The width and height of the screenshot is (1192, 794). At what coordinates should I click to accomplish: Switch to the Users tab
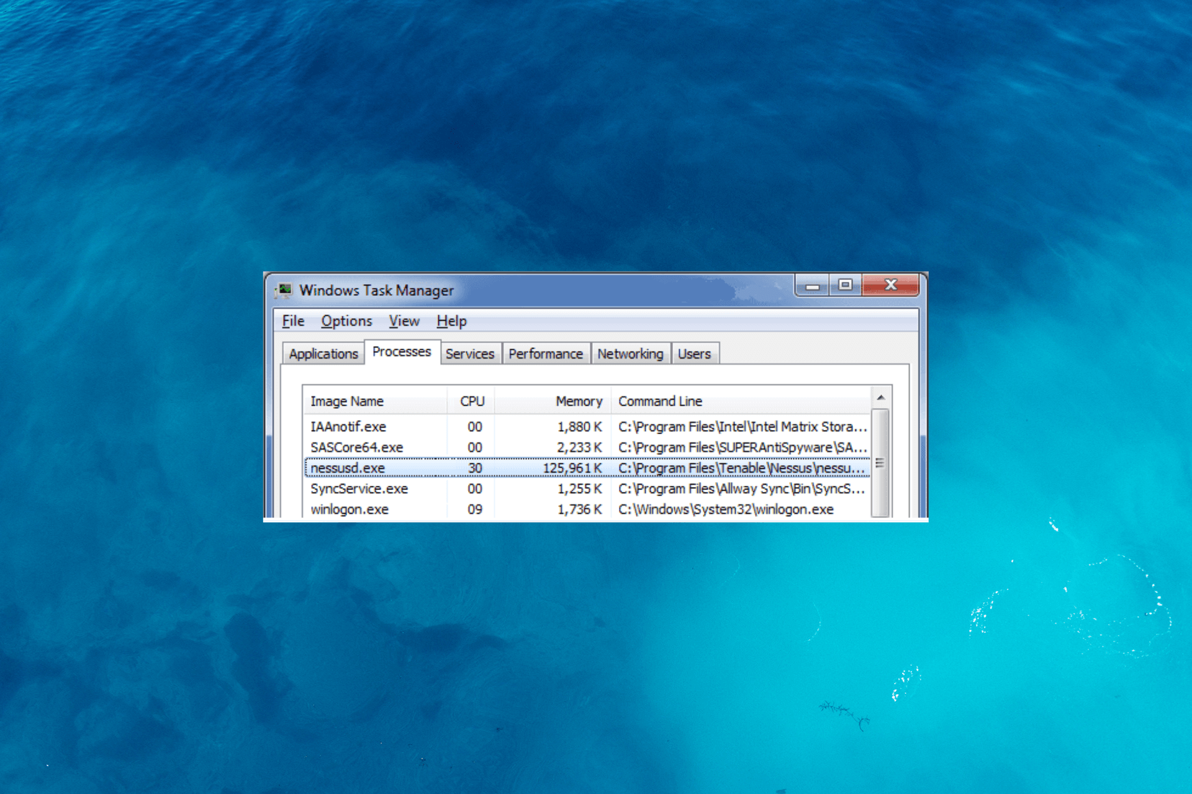tap(694, 354)
